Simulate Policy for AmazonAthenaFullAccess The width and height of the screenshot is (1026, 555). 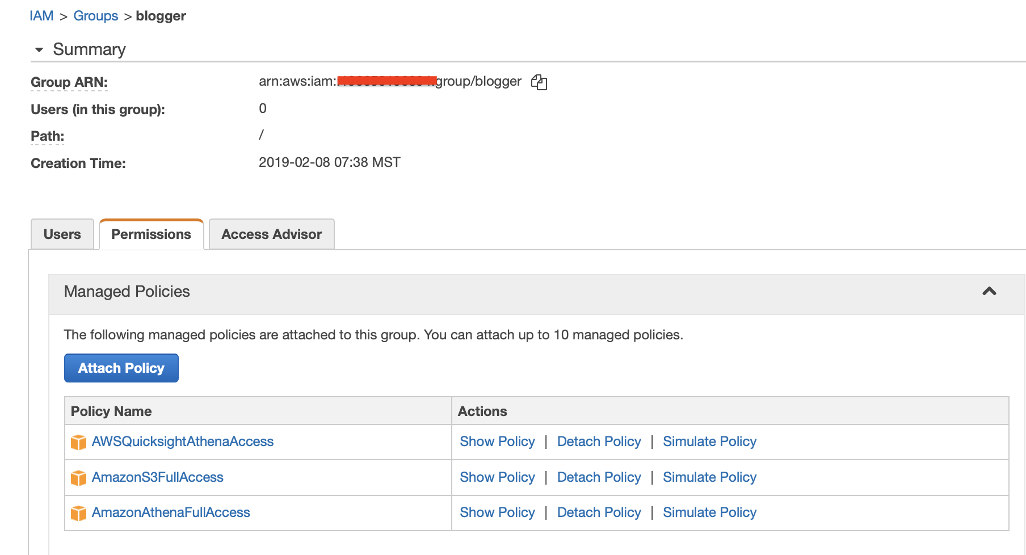click(709, 512)
